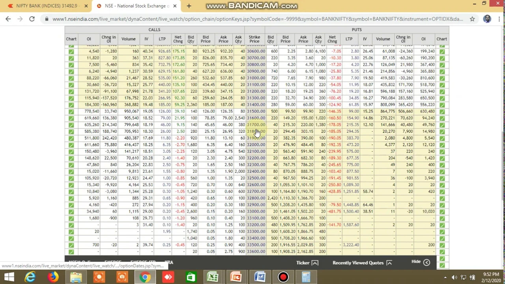This screenshot has width=505, height=284.
Task: Launch Internet Explorer from the taskbar
Action: pyautogui.click(x=30, y=277)
